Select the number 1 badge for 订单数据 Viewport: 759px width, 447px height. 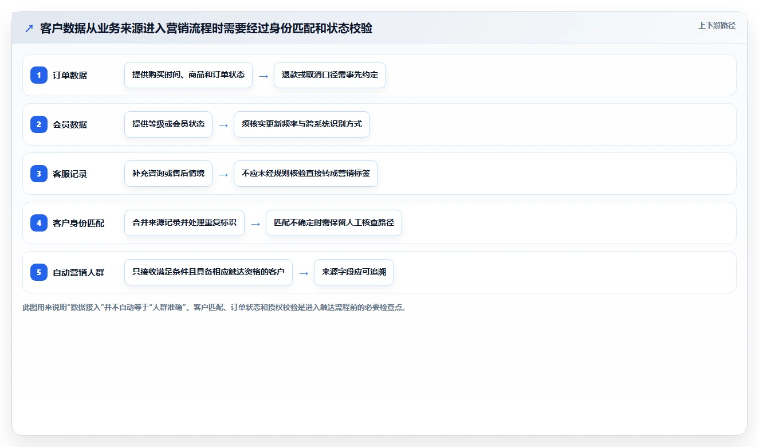tap(39, 75)
